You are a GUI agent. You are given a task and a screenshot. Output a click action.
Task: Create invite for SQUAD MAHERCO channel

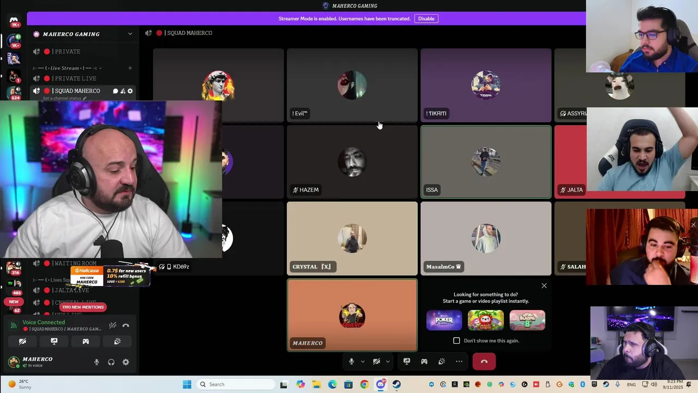pos(123,91)
